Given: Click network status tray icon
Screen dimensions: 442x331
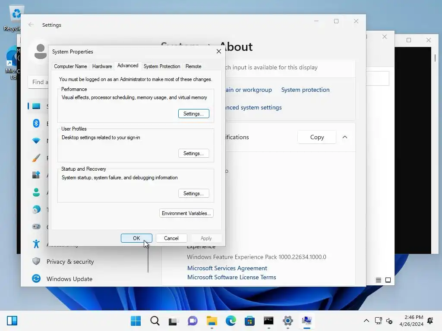Looking at the screenshot, I should [378, 321].
